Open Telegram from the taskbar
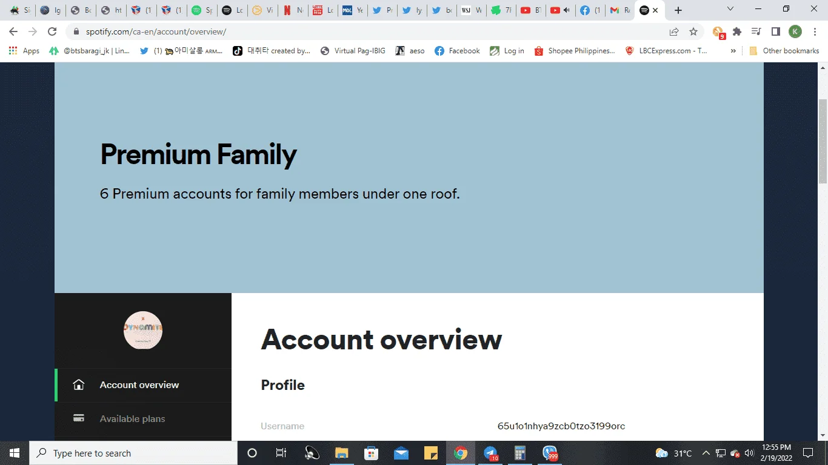 [x=490, y=453]
